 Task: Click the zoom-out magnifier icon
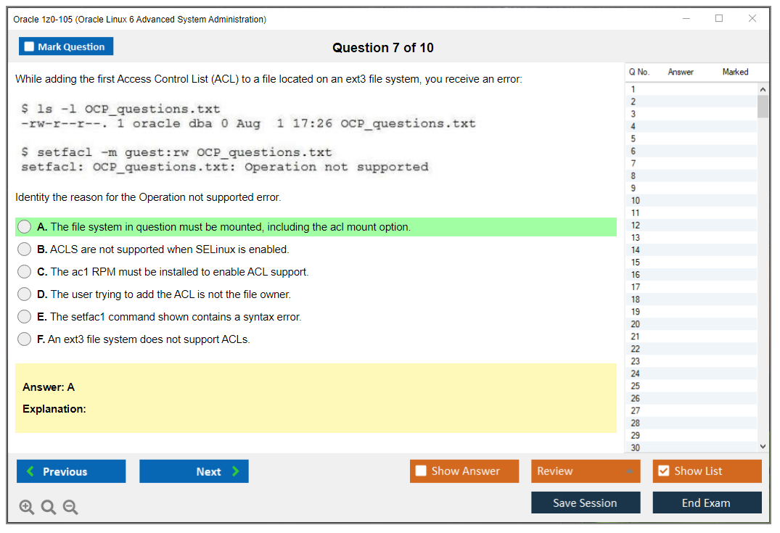[x=70, y=507]
